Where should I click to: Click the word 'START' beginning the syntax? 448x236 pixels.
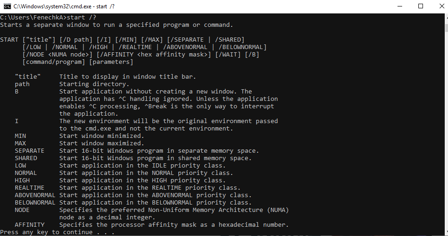pos(9,40)
